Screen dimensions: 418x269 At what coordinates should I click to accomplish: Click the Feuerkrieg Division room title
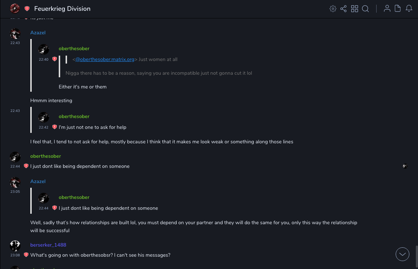click(x=62, y=9)
